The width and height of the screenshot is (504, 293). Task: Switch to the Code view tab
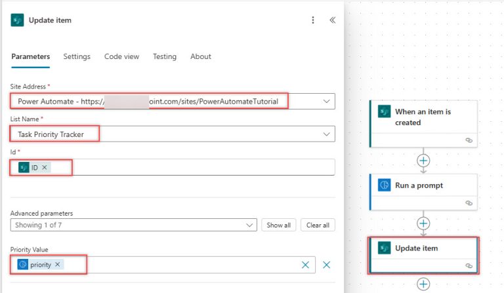pos(121,56)
